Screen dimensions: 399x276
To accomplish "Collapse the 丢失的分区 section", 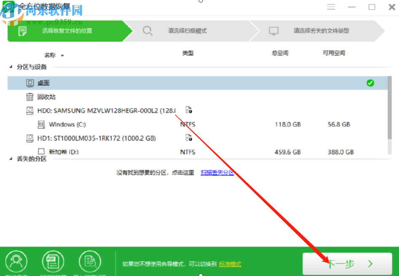I will click(x=11, y=159).
